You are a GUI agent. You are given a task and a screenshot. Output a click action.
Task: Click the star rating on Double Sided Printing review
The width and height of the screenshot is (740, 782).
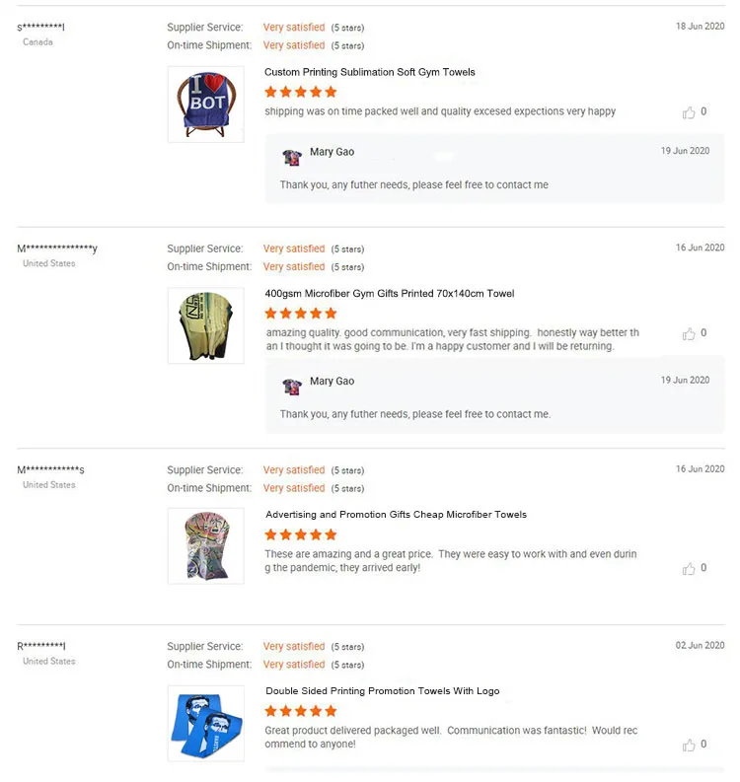[x=301, y=711]
